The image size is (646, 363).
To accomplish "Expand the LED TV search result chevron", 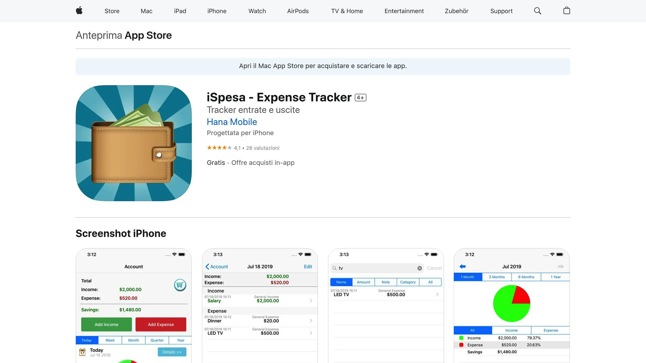I will coord(437,294).
